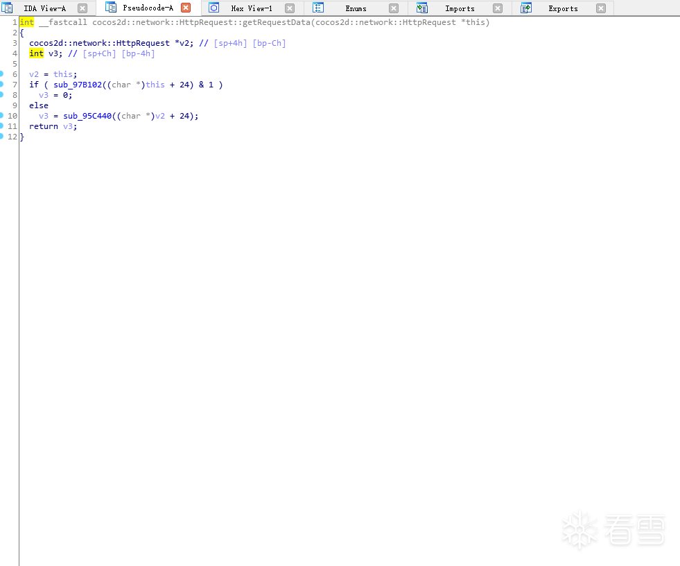Click the Exports tab icon
This screenshot has width=680, height=566.
click(x=526, y=8)
